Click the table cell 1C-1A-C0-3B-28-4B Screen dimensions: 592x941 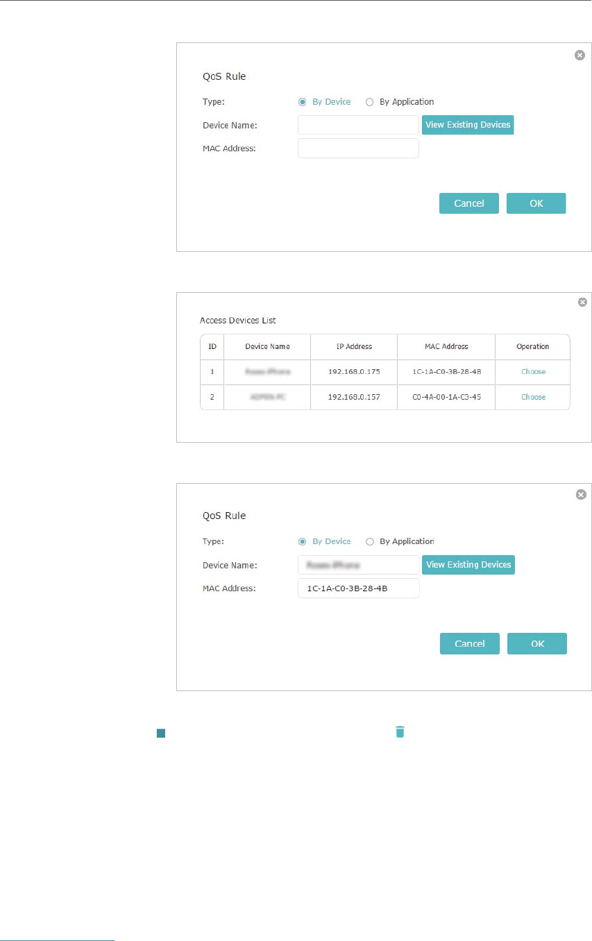446,372
